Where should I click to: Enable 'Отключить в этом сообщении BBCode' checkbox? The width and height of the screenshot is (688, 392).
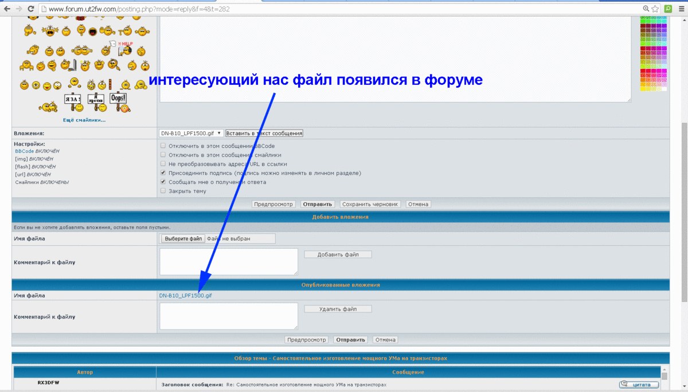point(163,146)
